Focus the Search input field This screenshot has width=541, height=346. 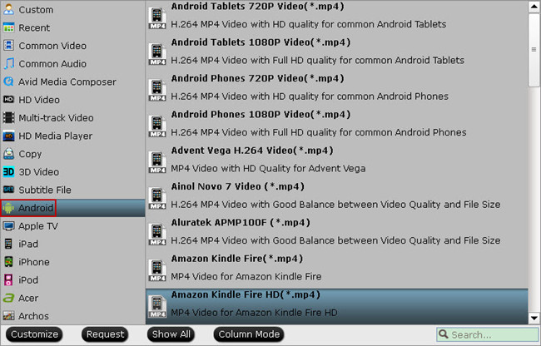click(487, 334)
